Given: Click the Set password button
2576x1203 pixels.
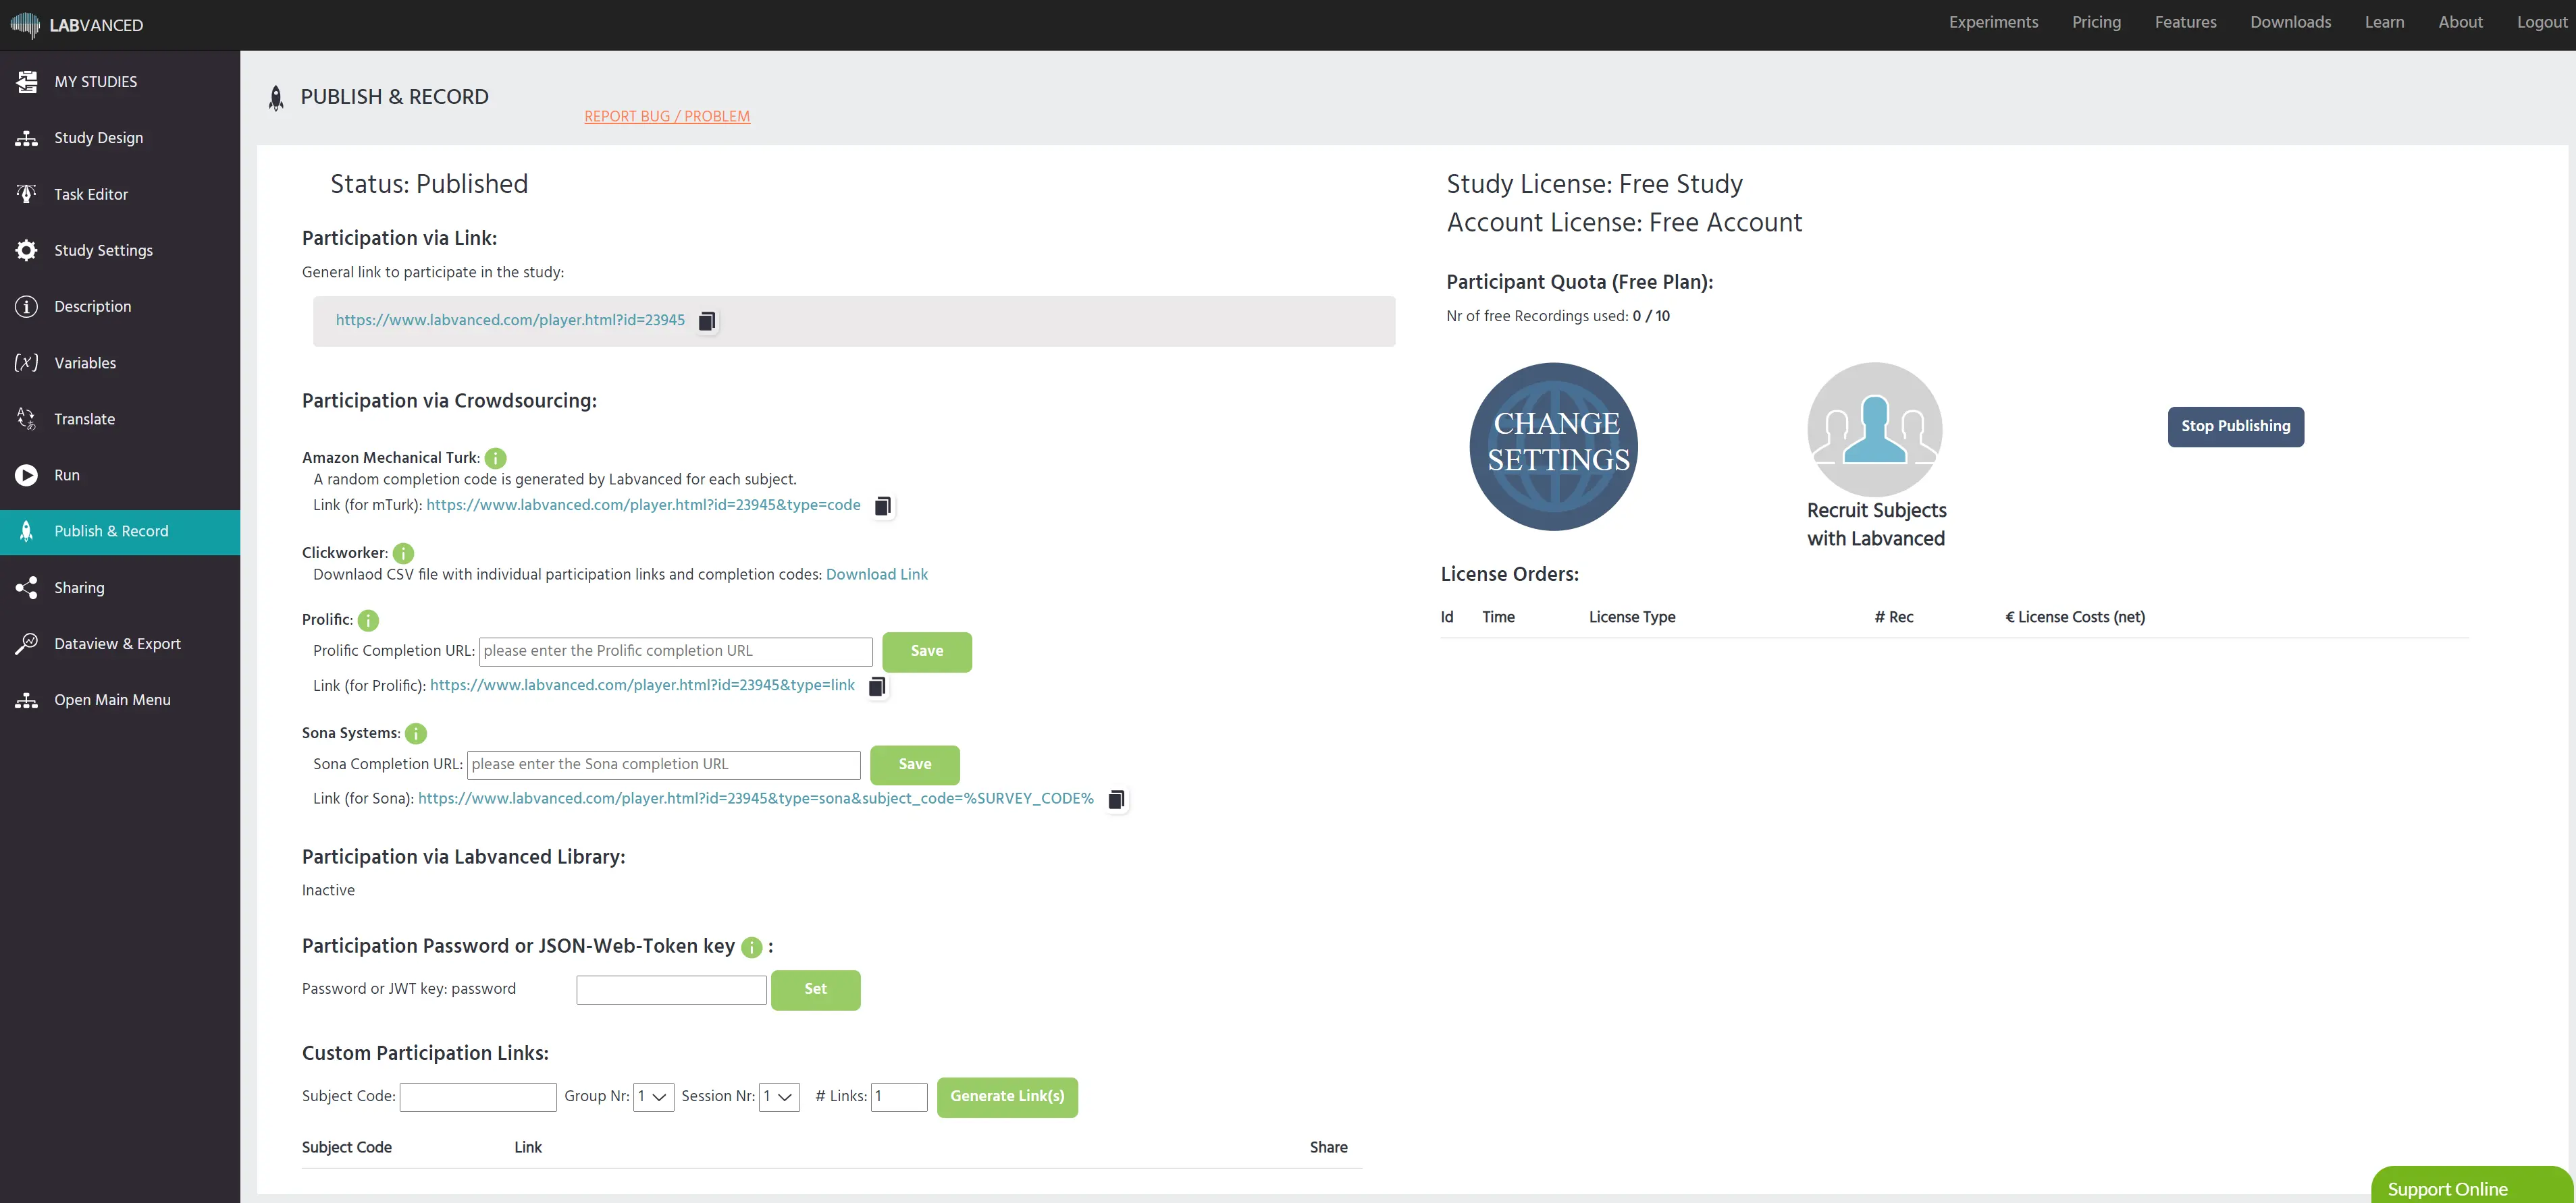Looking at the screenshot, I should pyautogui.click(x=816, y=989).
